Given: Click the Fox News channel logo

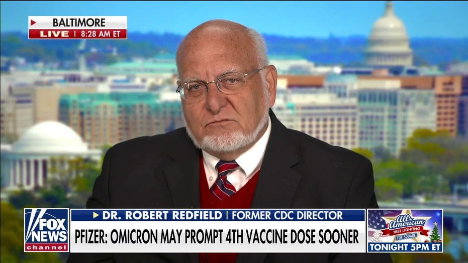Looking at the screenshot, I should 47,230.
